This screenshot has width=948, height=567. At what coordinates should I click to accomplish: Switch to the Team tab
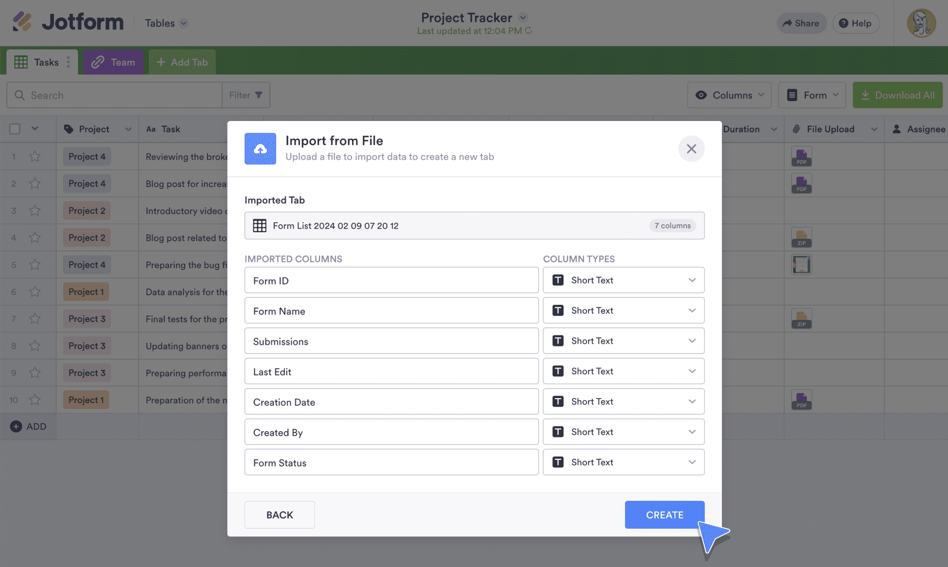click(114, 62)
